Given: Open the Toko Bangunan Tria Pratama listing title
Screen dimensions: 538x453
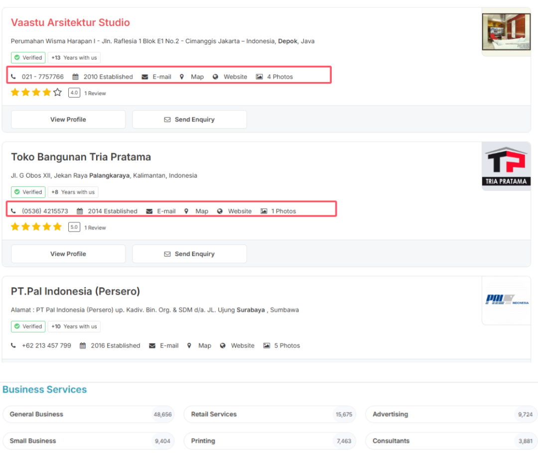Looking at the screenshot, I should click(x=81, y=157).
